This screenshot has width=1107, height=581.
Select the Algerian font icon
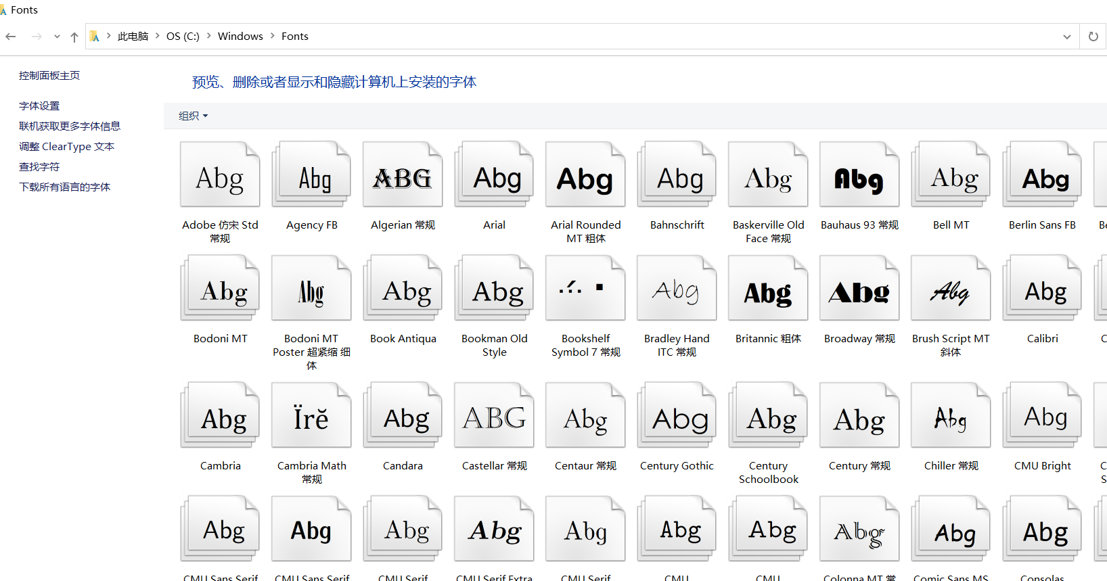coord(403,175)
